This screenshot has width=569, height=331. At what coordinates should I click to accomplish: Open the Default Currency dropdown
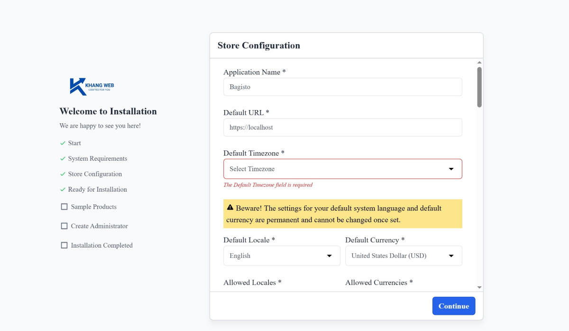(x=403, y=256)
